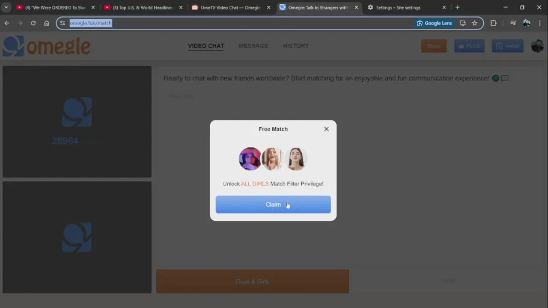Open the Store button

pos(434,46)
